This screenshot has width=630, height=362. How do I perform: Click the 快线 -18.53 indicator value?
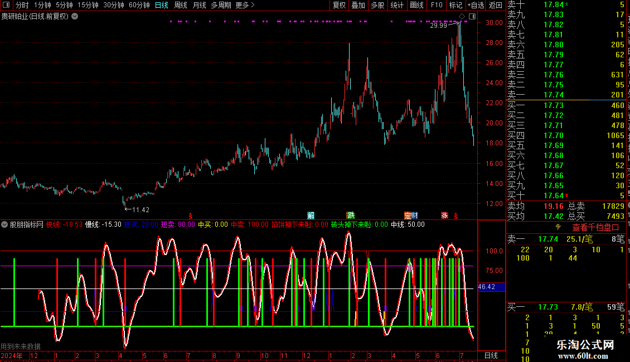(64, 224)
